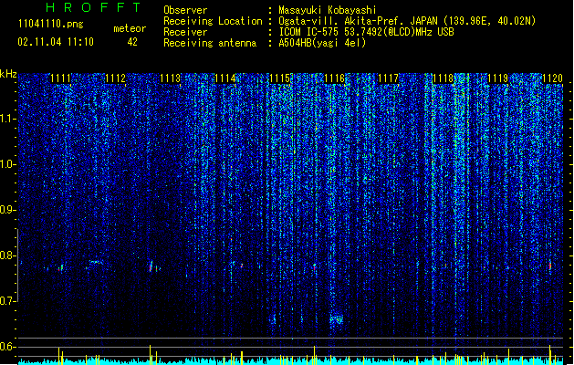Click the 0.9 kHz axis label
This screenshot has height=365, width=574.
pyautogui.click(x=8, y=210)
